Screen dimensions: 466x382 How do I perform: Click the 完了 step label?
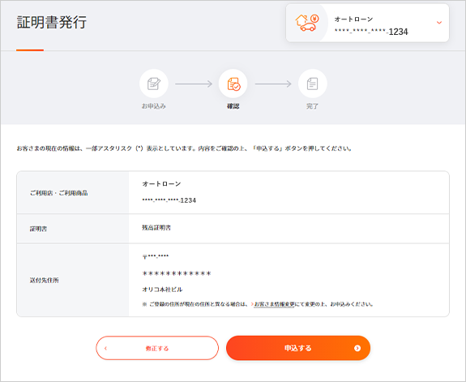312,106
